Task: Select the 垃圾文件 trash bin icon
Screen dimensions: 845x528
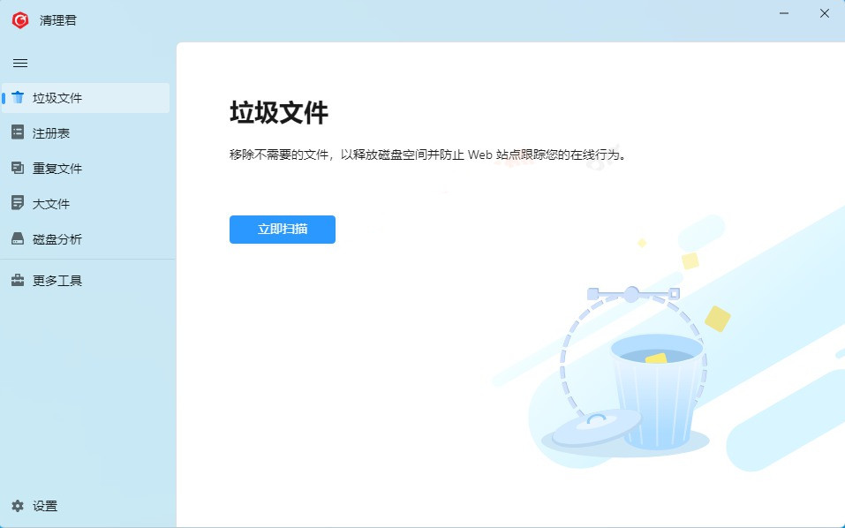Action: point(17,98)
